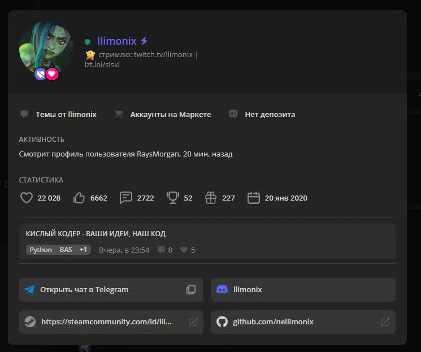Click the lzt.lol/siski text
The height and width of the screenshot is (352, 421).
[x=102, y=65]
